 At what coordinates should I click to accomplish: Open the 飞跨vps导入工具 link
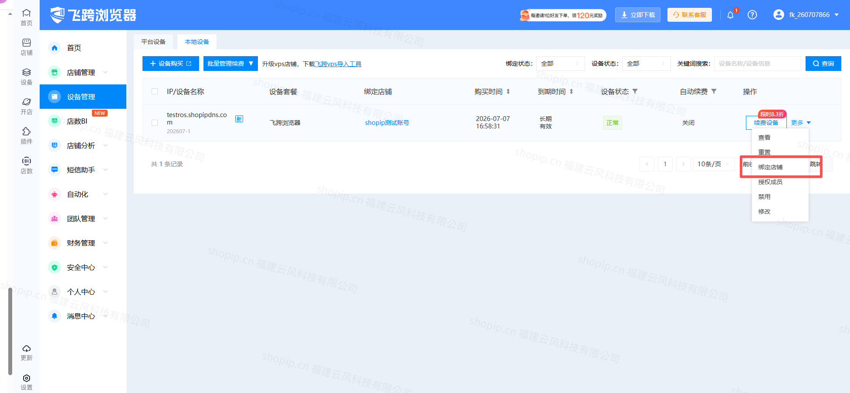pyautogui.click(x=338, y=64)
